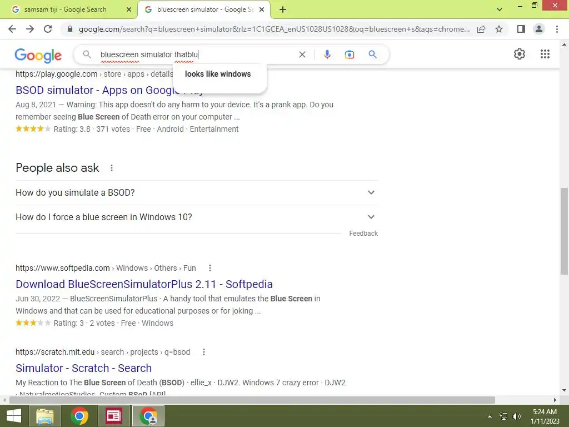Open options for Softpedia result
Screen dimensions: 569x427
point(209,268)
